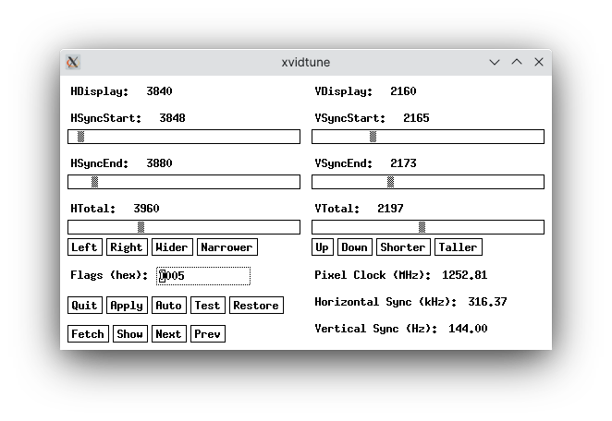
Task: Close the xvidtune window
Action: [x=539, y=62]
